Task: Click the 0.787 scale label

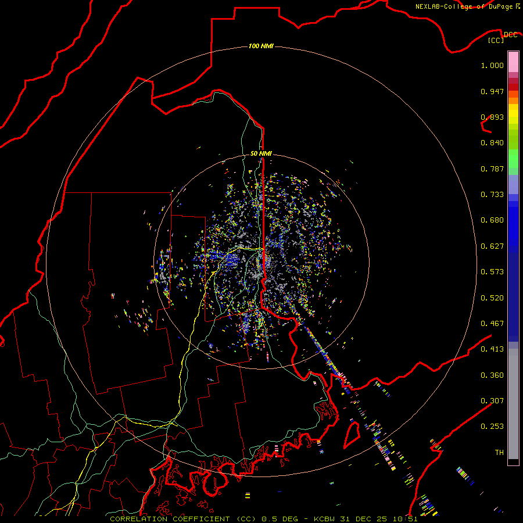Action: 492,169
